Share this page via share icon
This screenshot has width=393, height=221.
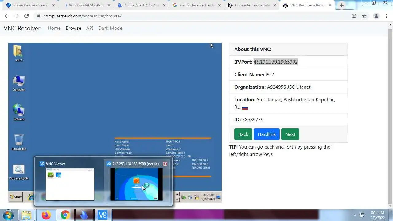coord(354,16)
